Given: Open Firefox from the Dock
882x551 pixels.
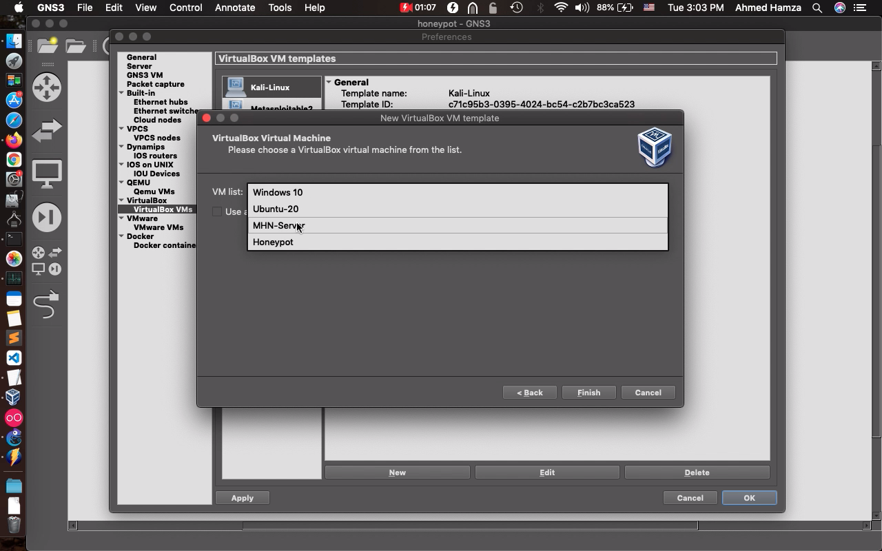Looking at the screenshot, I should coord(14,140).
